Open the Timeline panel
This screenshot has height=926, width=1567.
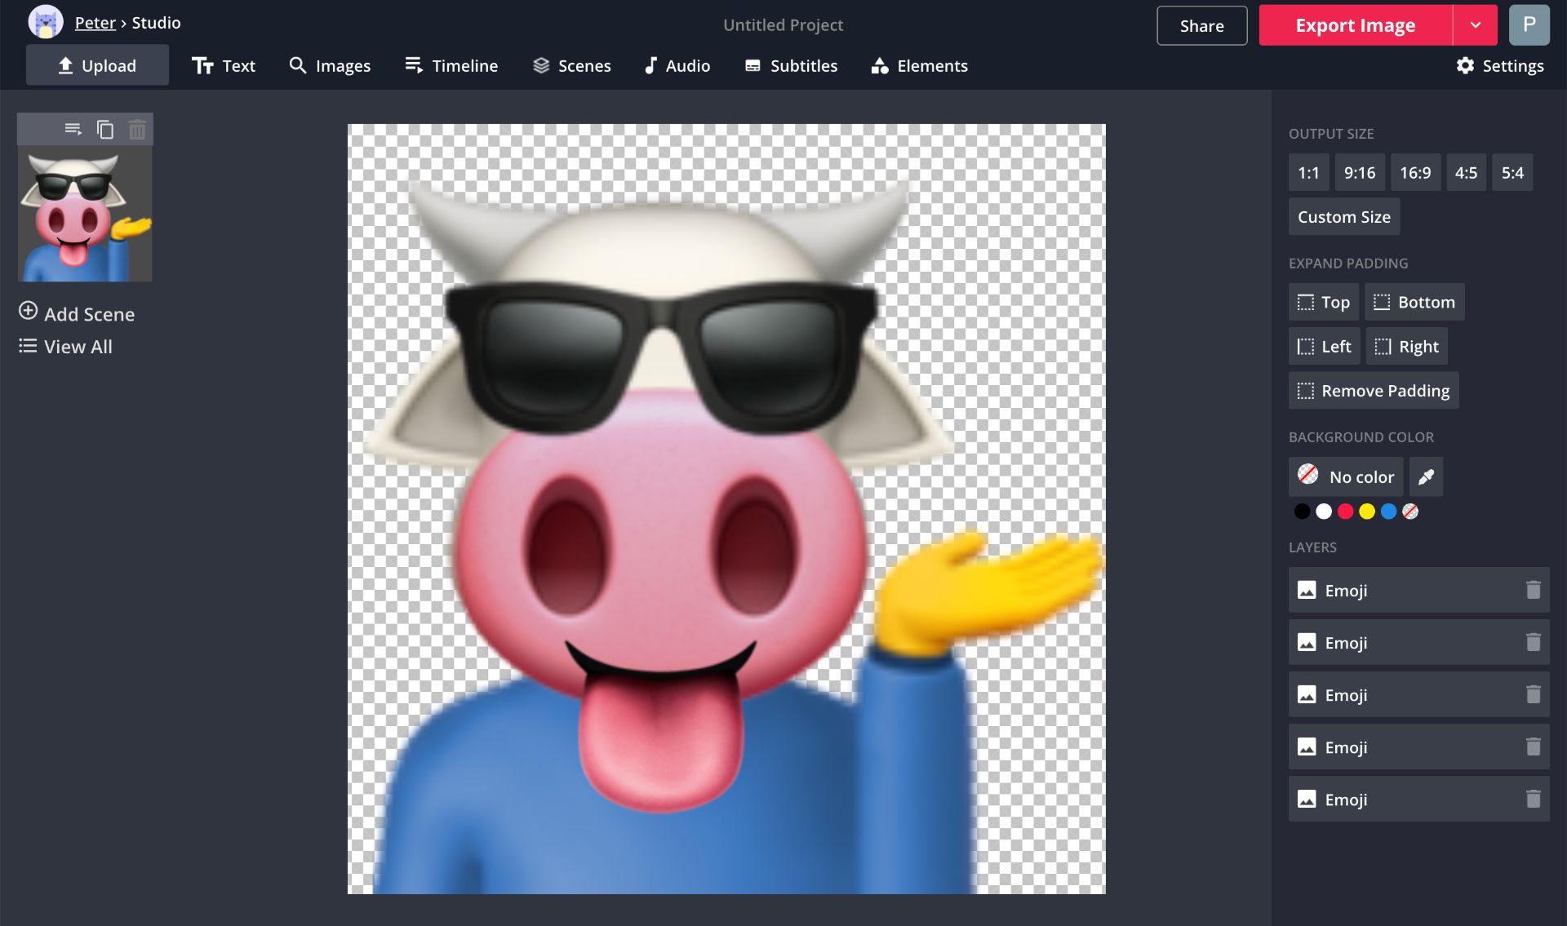(451, 65)
